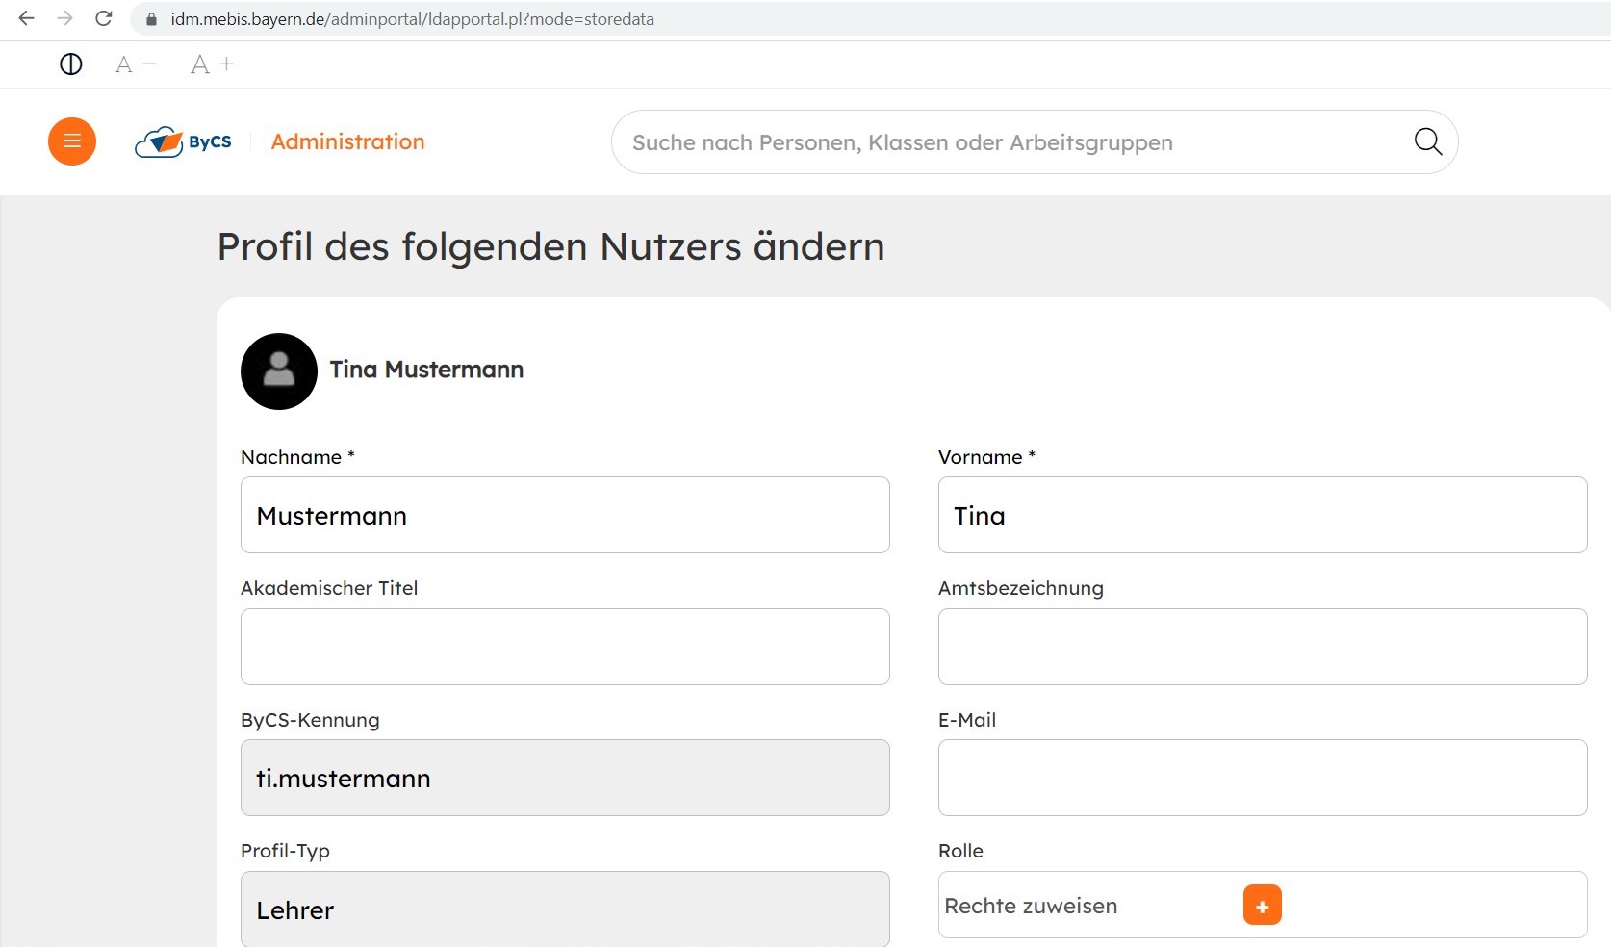Select the Akademischer Titel field
Image resolution: width=1611 pixels, height=947 pixels.
pyautogui.click(x=565, y=647)
